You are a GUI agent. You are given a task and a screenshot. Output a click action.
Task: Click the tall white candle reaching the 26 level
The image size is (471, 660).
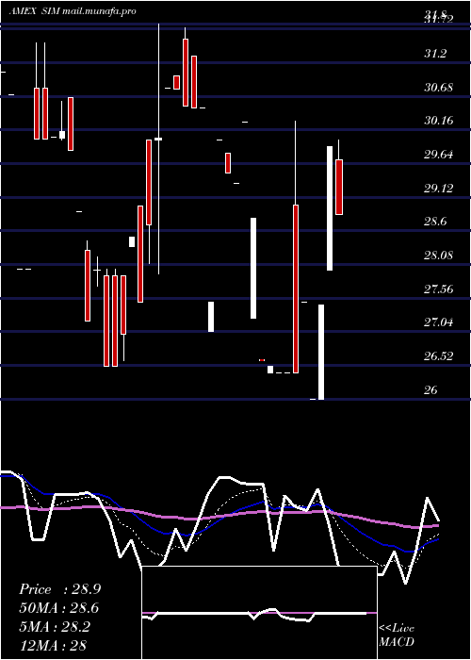click(321, 352)
